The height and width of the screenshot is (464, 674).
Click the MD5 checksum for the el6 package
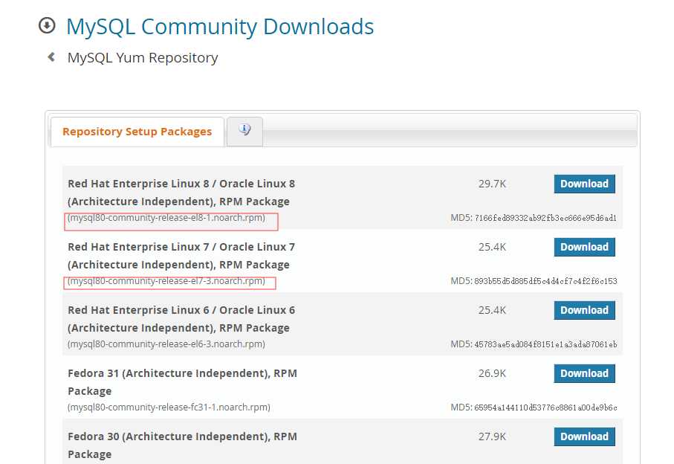(x=534, y=344)
